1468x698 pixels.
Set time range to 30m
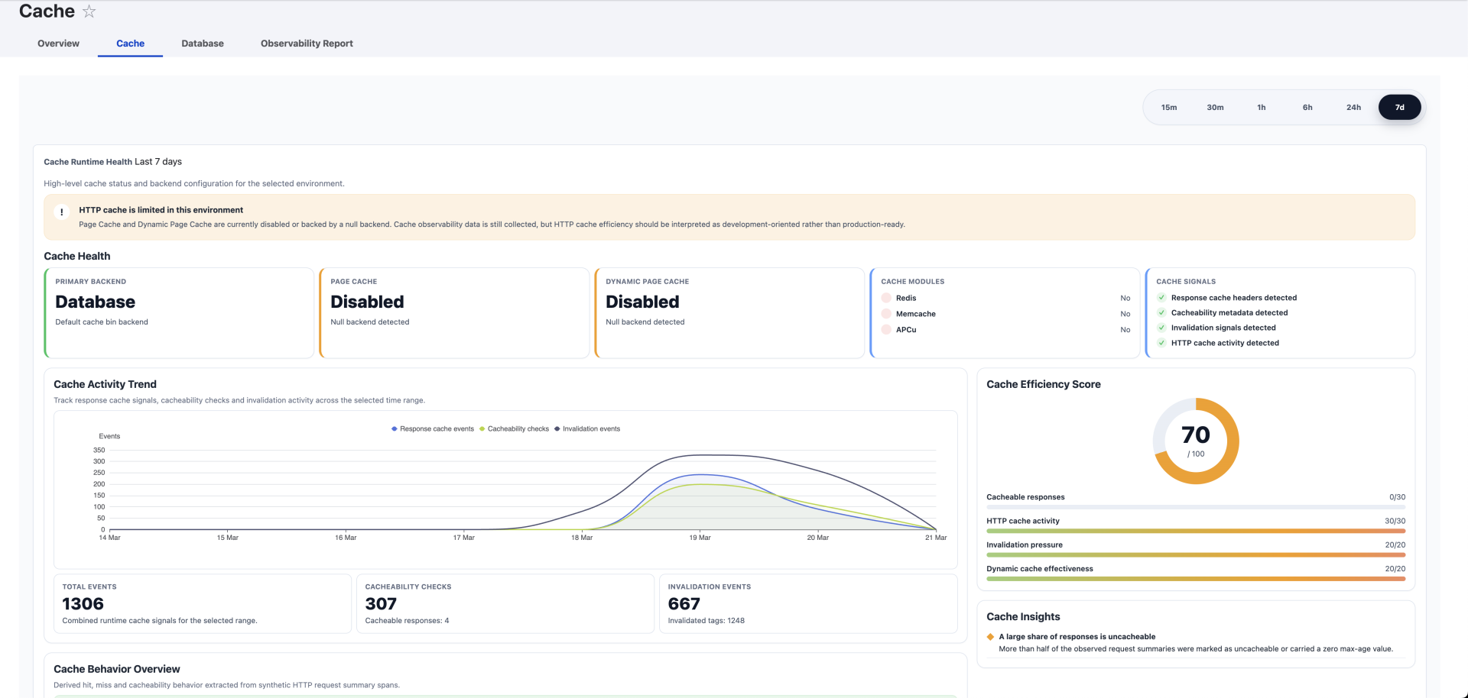[x=1215, y=108]
